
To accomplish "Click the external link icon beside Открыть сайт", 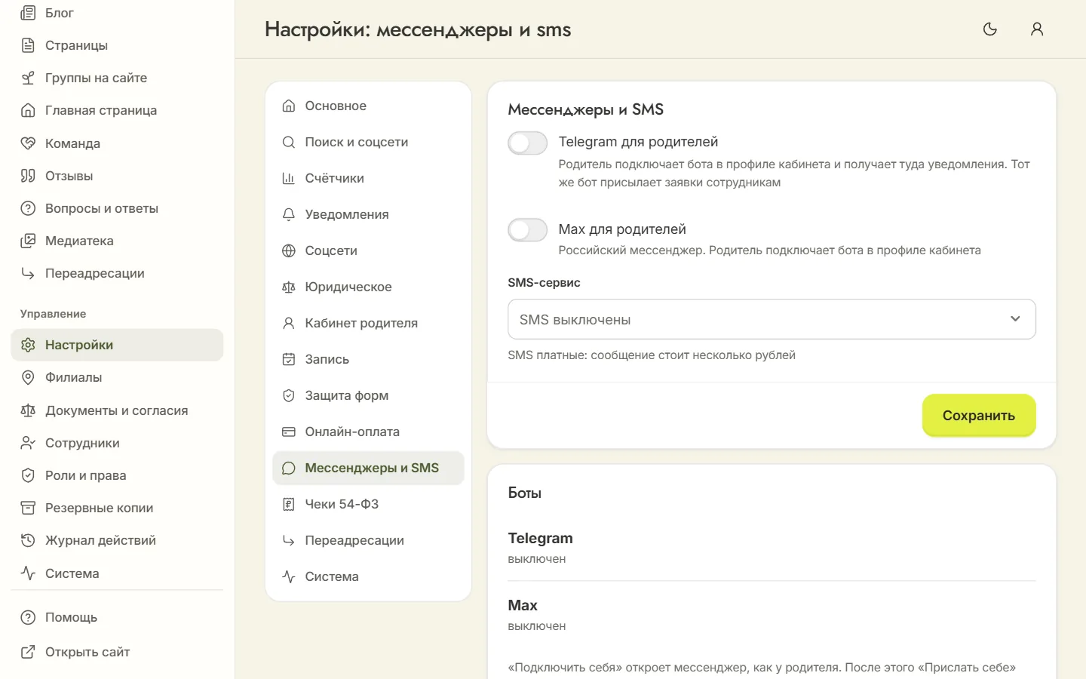I will click(x=28, y=652).
